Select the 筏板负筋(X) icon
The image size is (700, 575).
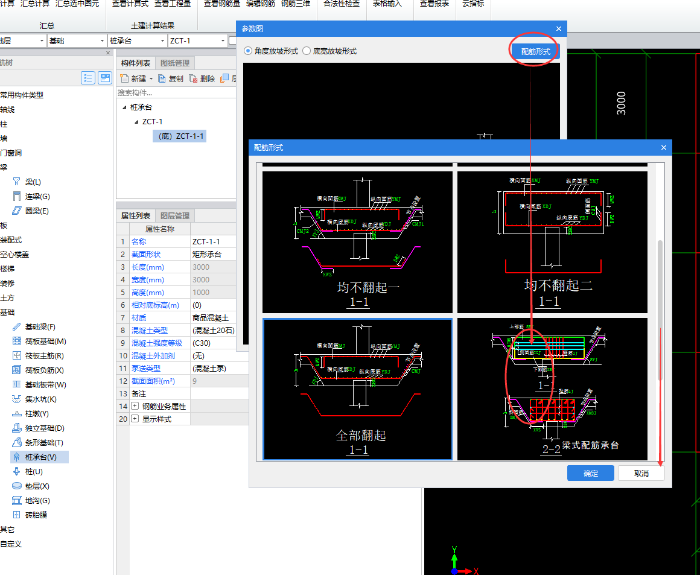[x=16, y=370]
